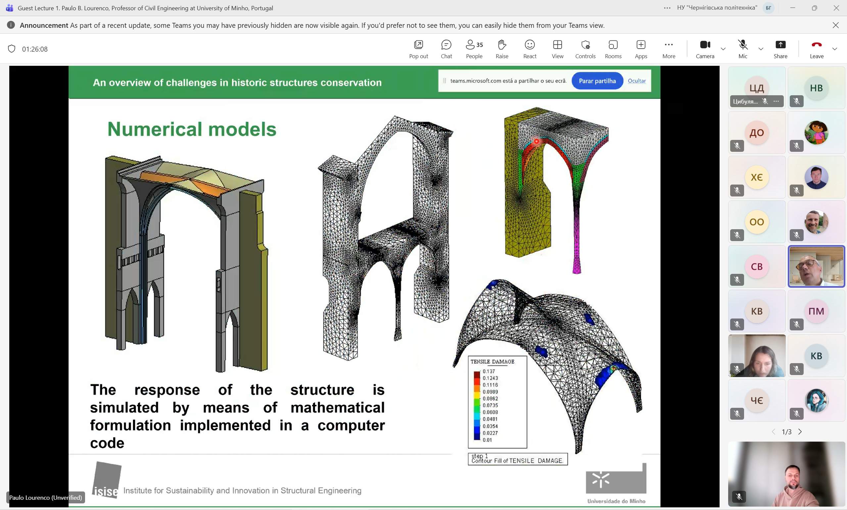Go to next participants page arrow

click(800, 432)
